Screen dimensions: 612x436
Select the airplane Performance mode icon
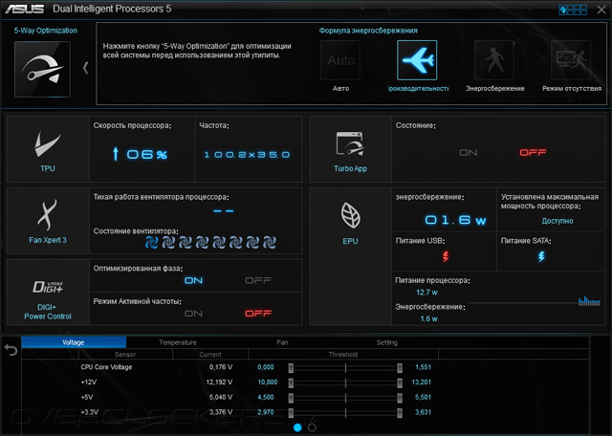coord(417,60)
